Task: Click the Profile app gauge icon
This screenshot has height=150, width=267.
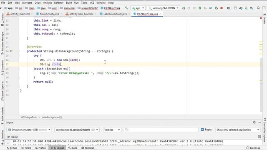Action: point(211,8)
